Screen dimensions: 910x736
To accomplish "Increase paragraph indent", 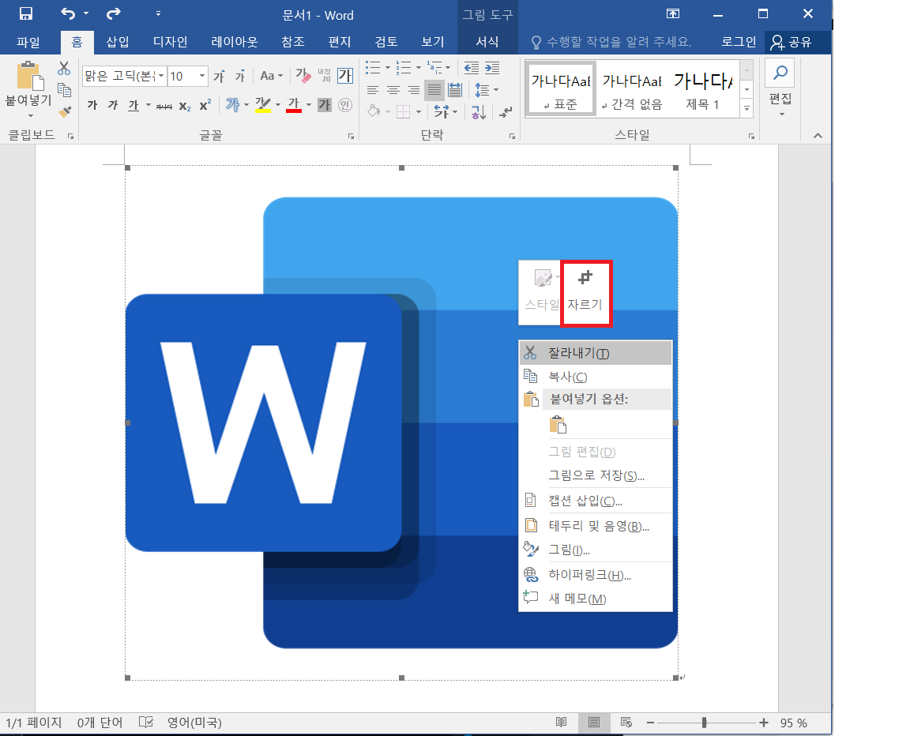I will (x=492, y=69).
